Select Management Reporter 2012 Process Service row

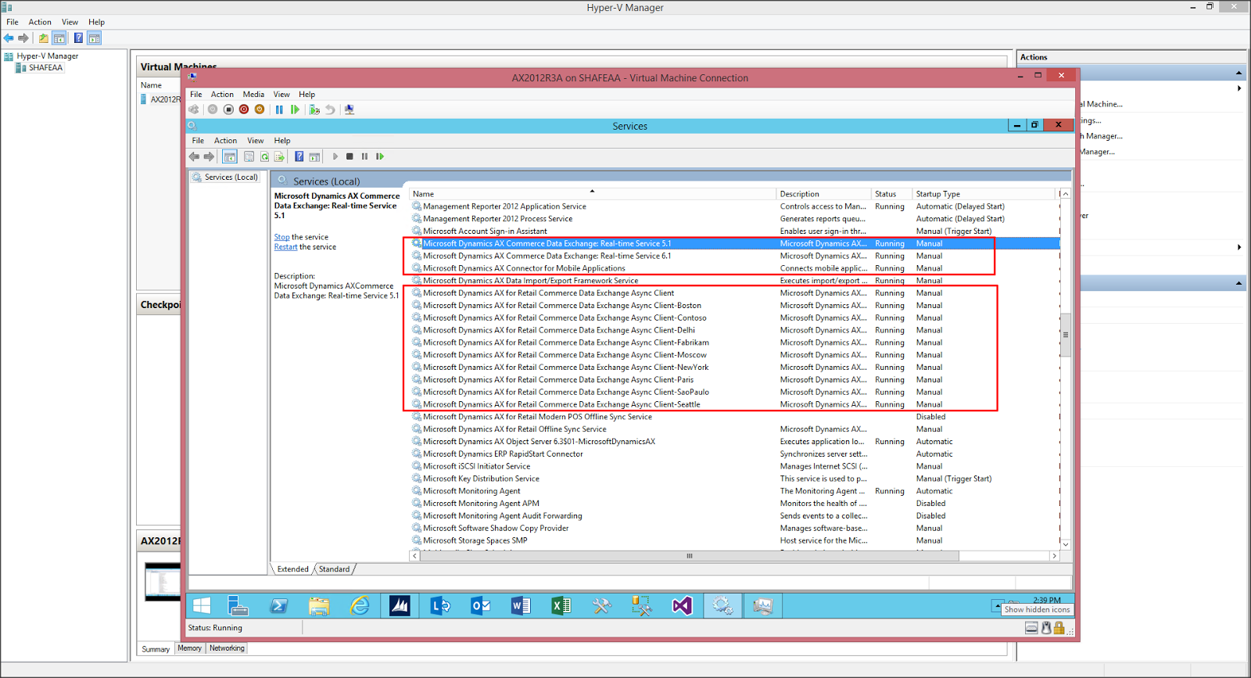pyautogui.click(x=735, y=219)
